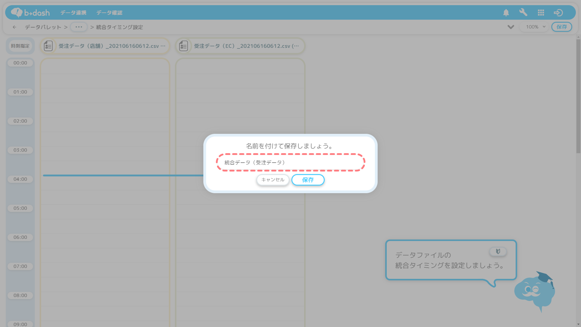The image size is (581, 327).
Task: Select 受注データ（店舗）csv column header
Action: (105, 46)
